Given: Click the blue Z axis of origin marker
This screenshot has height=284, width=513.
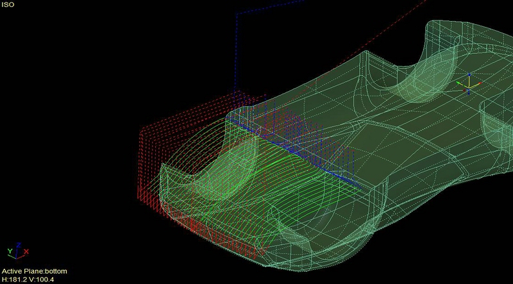Looking at the screenshot, I should (x=469, y=77).
